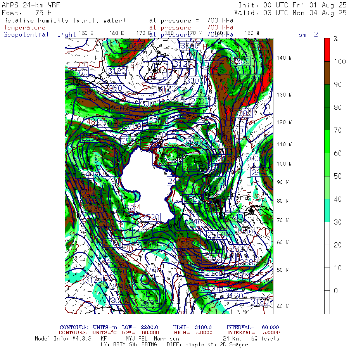Click the '60 W' longitude label
The height and width of the screenshot is (349, 349).
click(x=283, y=242)
